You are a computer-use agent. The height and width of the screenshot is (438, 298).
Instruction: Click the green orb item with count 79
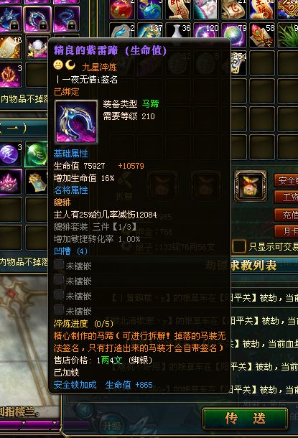[234, 34]
